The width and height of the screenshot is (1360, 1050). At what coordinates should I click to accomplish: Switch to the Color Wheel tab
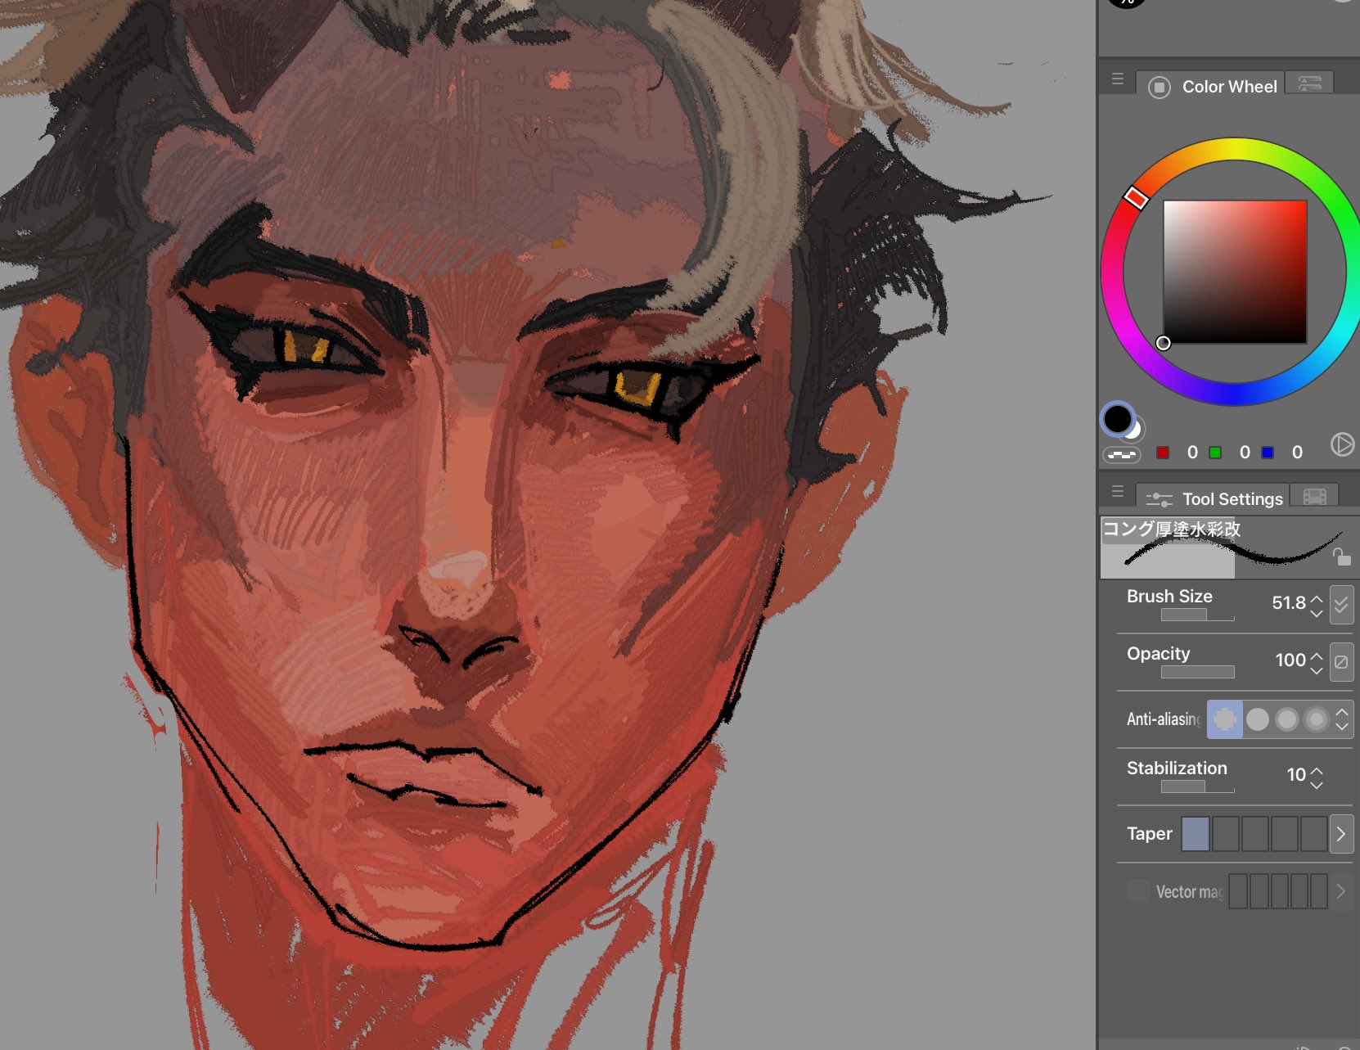[1211, 87]
